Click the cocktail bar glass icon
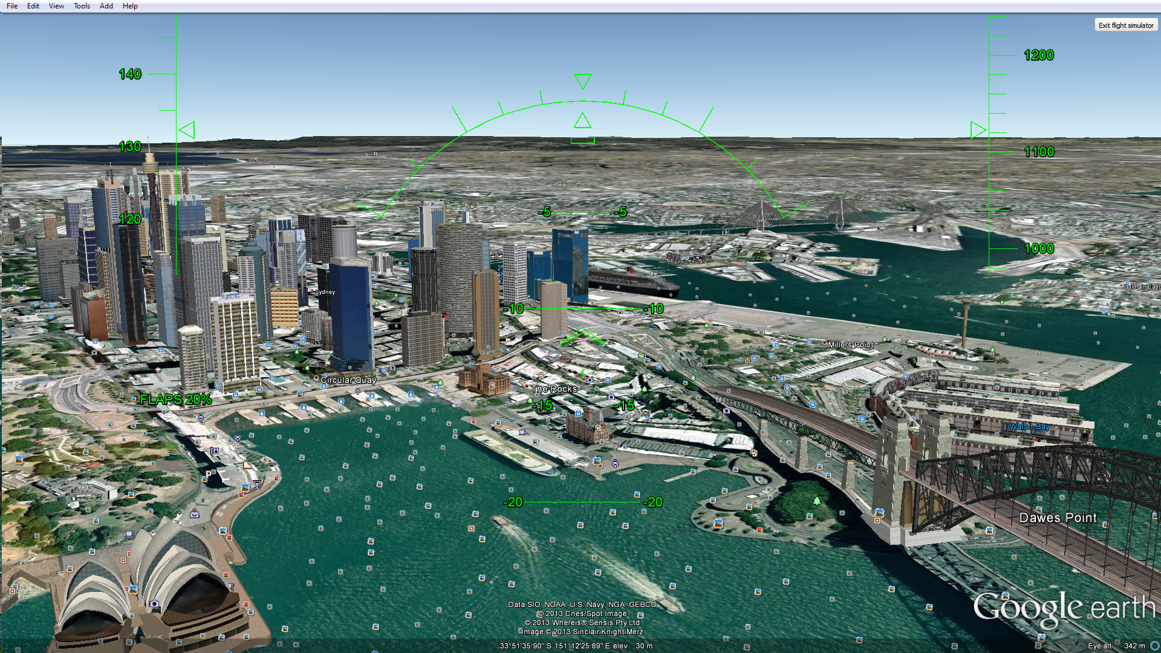 (x=257, y=484)
